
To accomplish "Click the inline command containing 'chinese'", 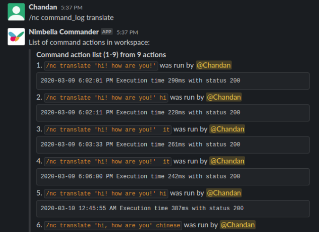I will click(x=113, y=225).
